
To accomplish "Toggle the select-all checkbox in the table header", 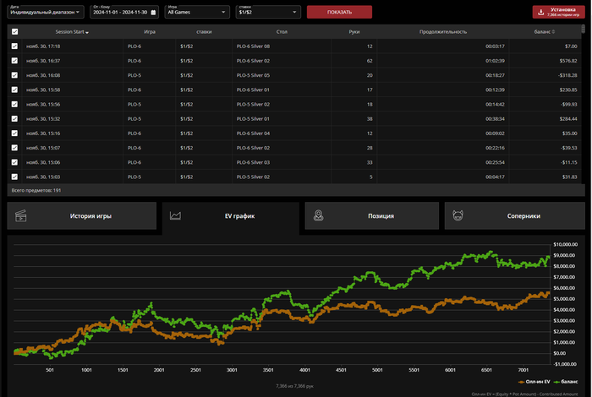I will click(x=14, y=31).
